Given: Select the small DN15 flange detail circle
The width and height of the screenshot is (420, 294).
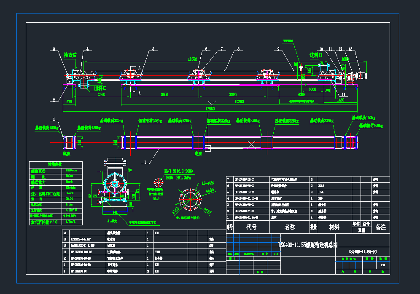Looking at the screenshot, I should click(x=158, y=183).
